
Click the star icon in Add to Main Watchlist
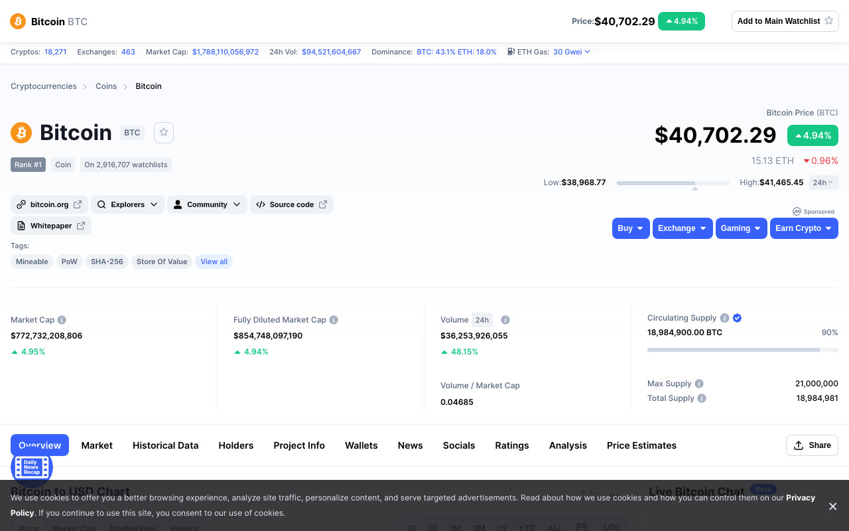click(828, 21)
